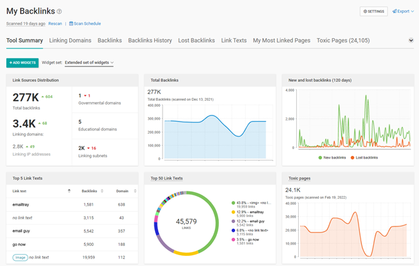The width and height of the screenshot is (419, 266).
Task: Click the pink 3.5% go now legend dot
Action: tap(233, 240)
